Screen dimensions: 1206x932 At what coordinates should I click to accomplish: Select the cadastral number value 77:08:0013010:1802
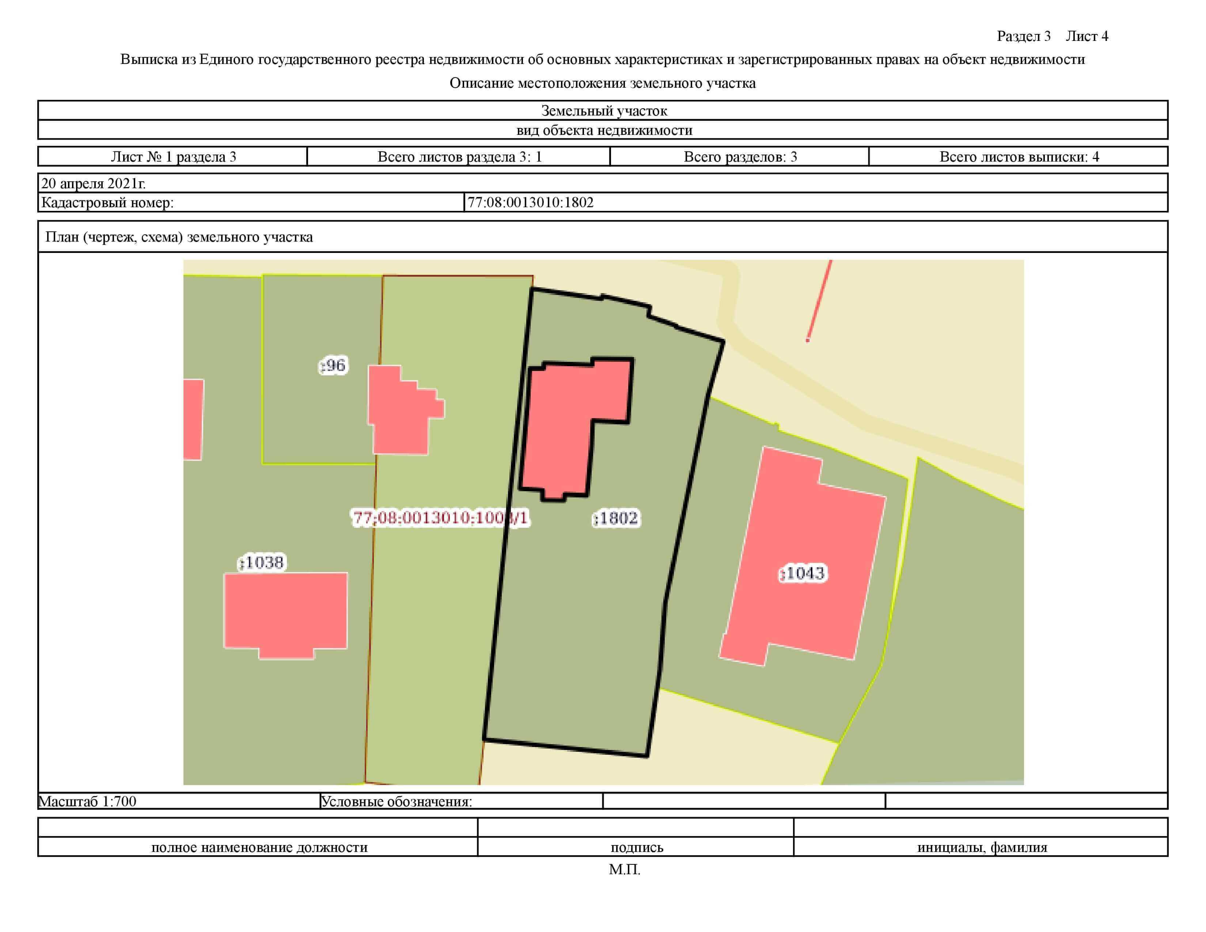coord(530,202)
